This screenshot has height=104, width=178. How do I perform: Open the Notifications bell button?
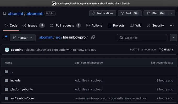(103, 13)
